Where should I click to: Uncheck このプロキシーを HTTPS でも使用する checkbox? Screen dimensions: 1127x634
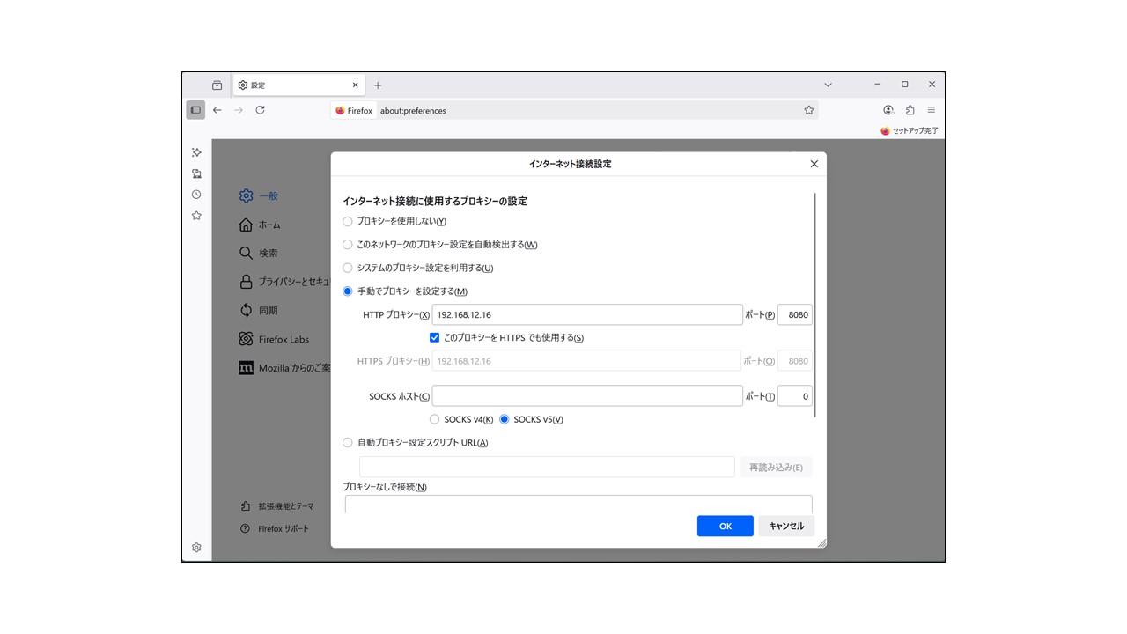click(434, 337)
